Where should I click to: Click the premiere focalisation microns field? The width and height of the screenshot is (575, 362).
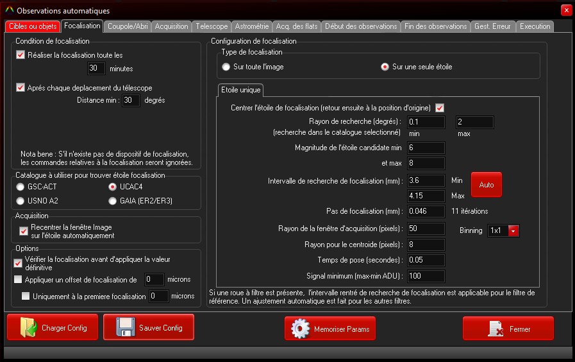pos(158,296)
